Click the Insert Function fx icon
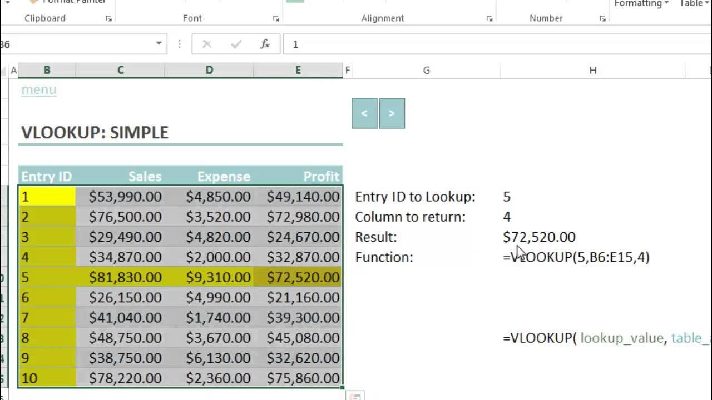The width and height of the screenshot is (712, 400). 265,44
